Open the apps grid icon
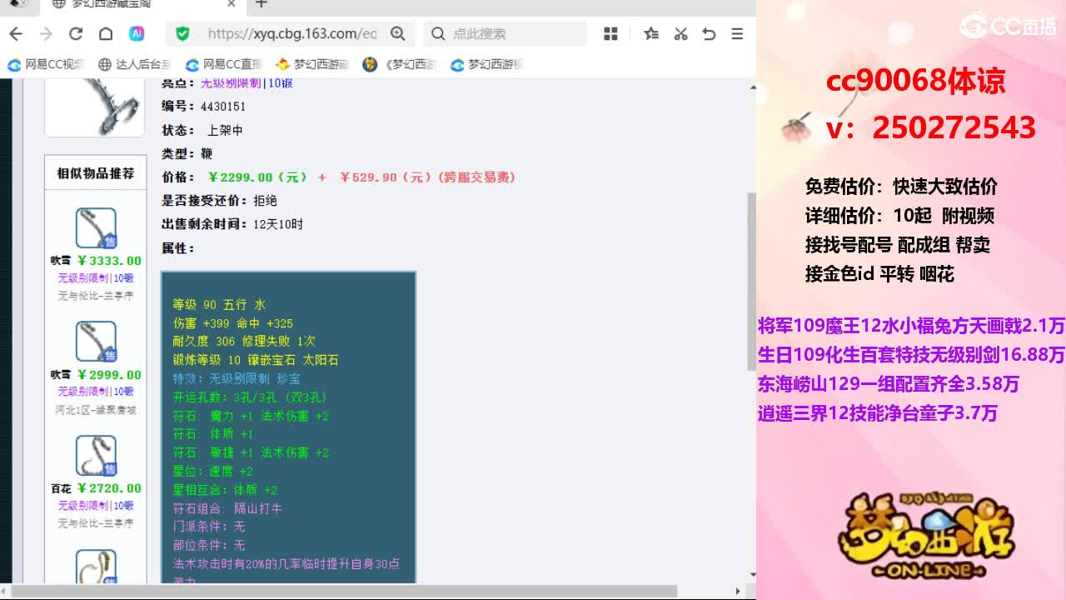1066x600 pixels. 610,33
